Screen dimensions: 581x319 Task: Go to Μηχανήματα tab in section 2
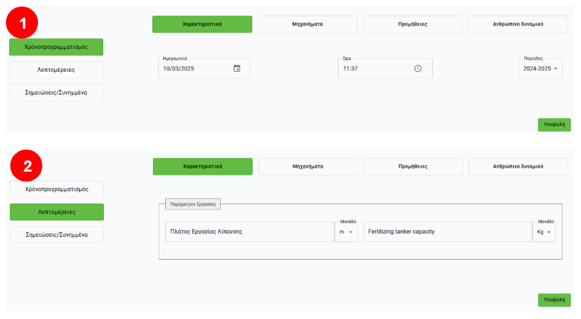tap(308, 166)
